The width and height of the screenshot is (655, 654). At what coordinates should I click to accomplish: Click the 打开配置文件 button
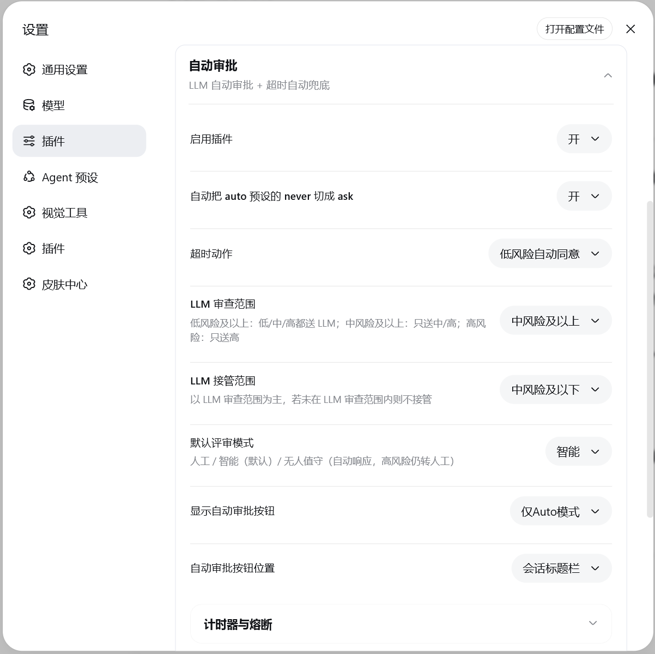tap(574, 29)
